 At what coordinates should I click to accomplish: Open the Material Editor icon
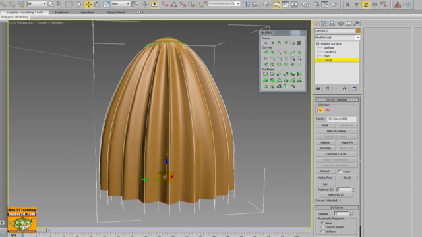click(x=305, y=5)
